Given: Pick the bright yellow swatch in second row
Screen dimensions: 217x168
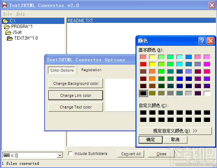Looking at the screenshot, I should (152, 64).
